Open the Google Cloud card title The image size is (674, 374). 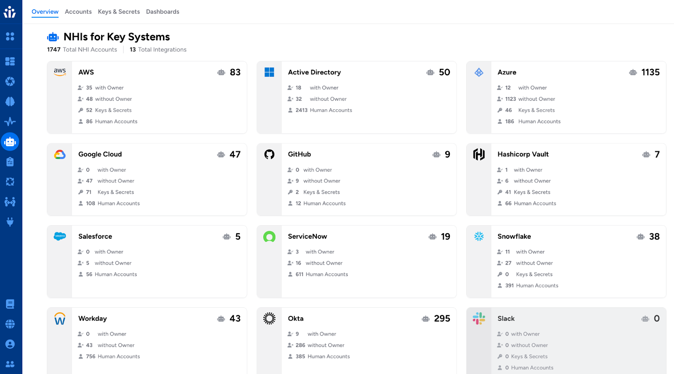point(100,154)
